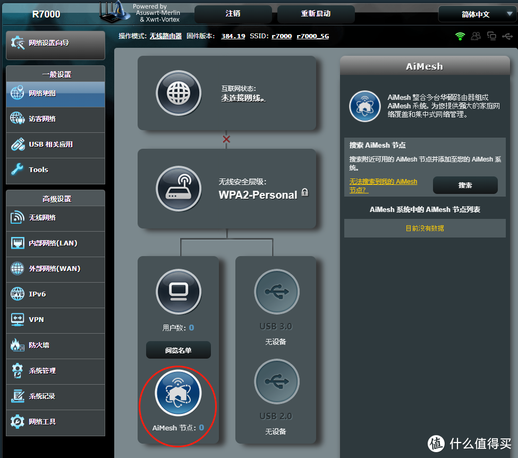The width and height of the screenshot is (518, 458).
Task: Open the USB 相关应用 sidebar icon
Action: [x=18, y=145]
